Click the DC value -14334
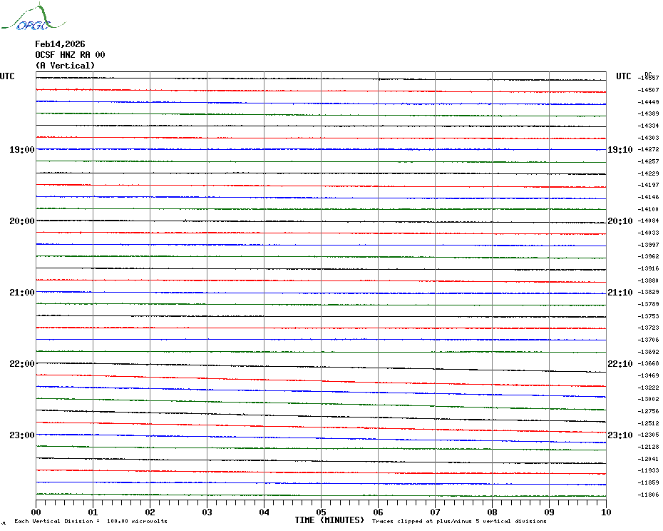663x531 pixels. point(648,126)
